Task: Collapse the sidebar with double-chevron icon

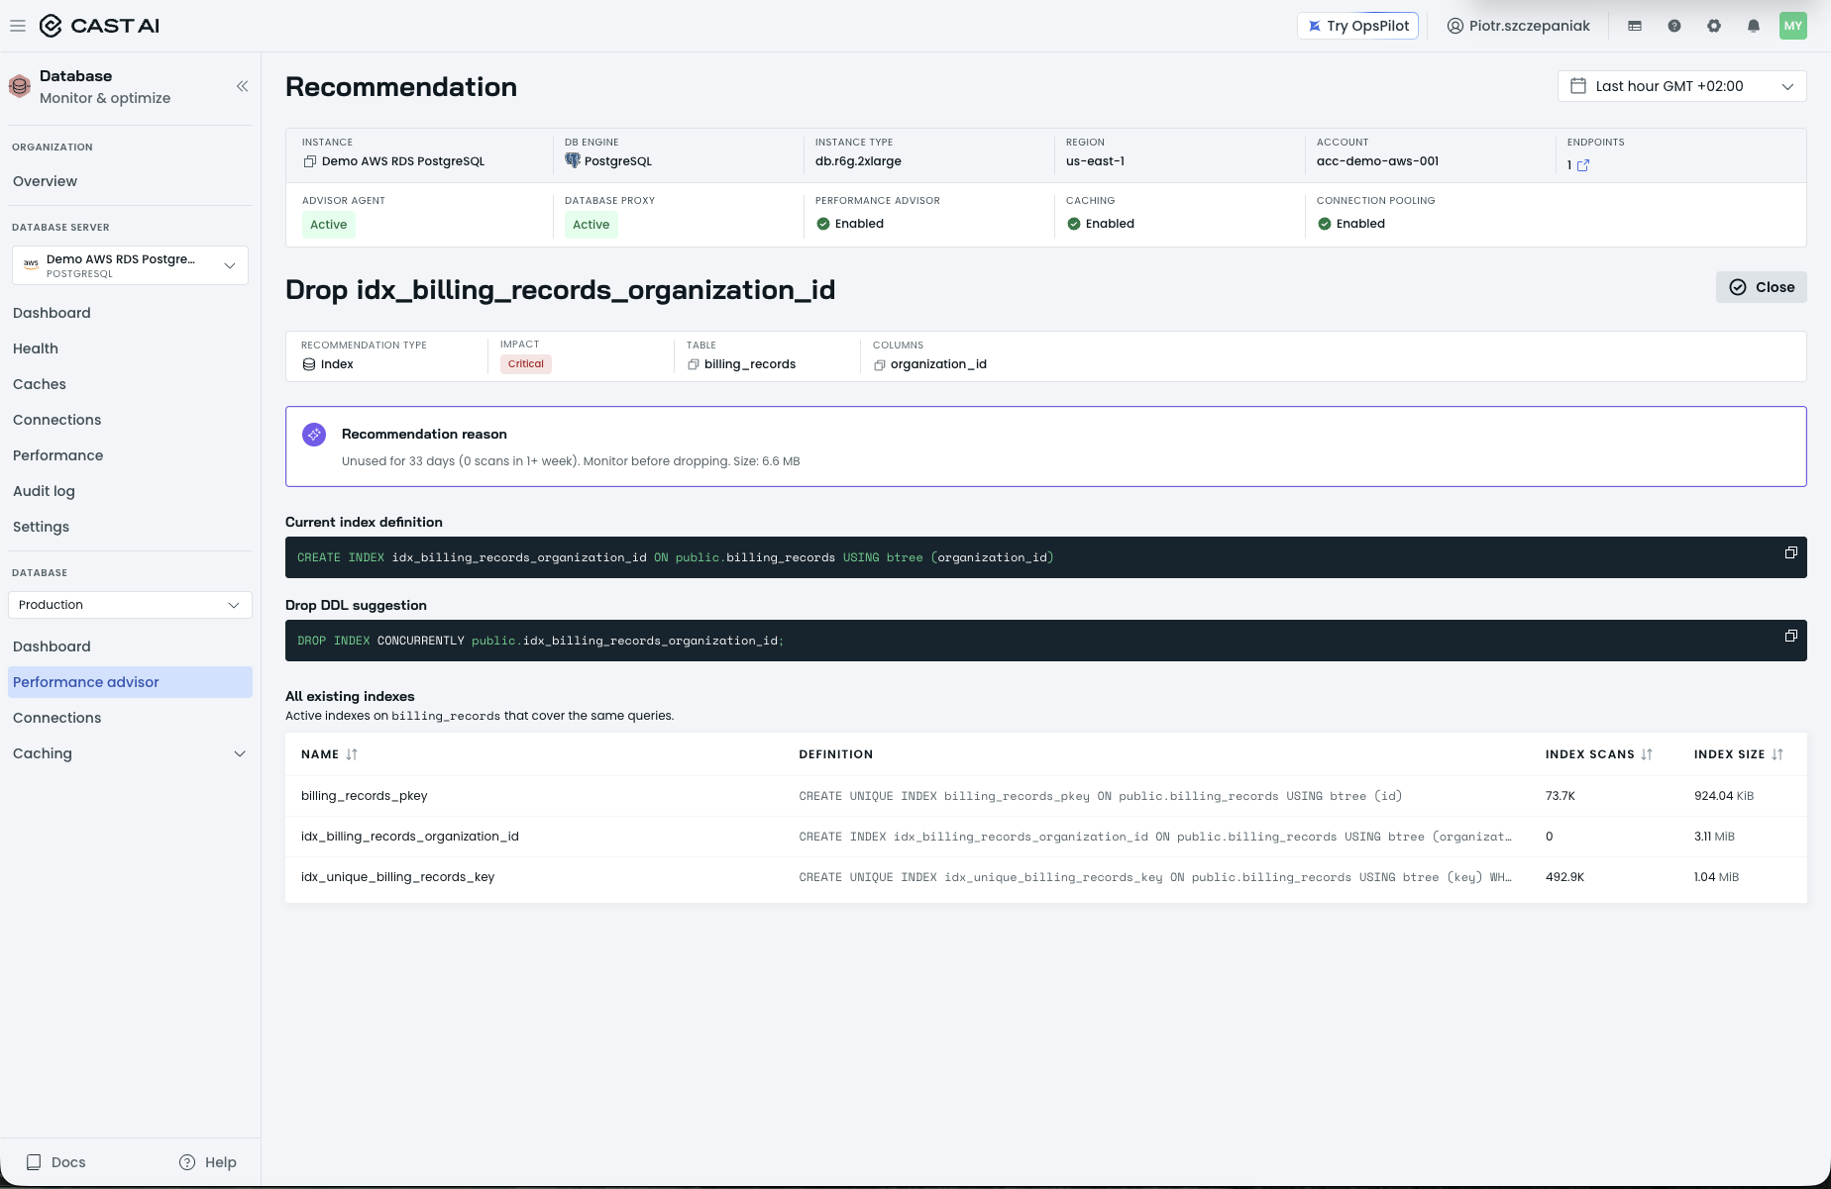Action: 242,86
